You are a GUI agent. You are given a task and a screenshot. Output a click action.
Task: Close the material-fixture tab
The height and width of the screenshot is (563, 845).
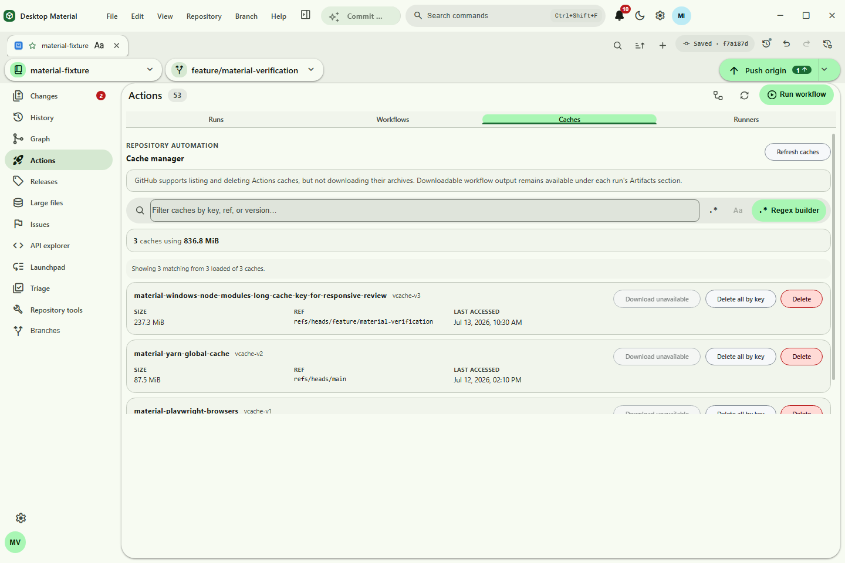[117, 46]
